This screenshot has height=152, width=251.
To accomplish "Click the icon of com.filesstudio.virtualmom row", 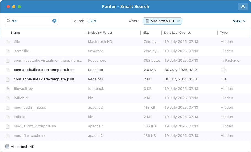I will coord(8,61).
